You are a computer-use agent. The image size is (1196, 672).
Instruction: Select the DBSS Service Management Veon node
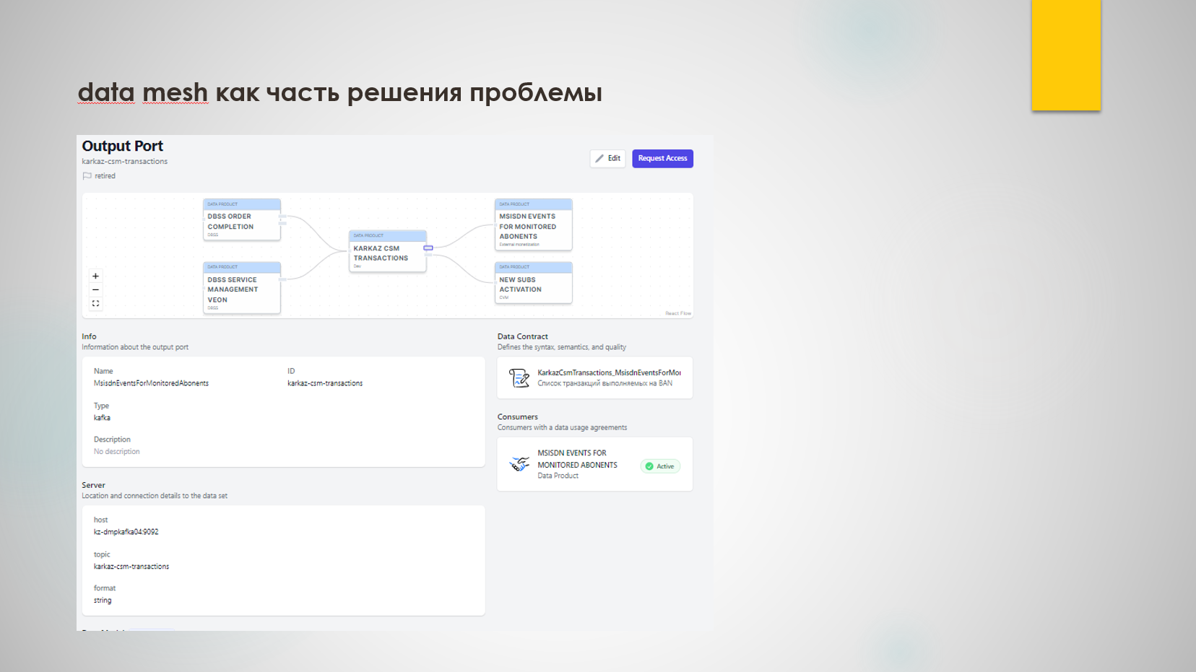click(x=241, y=288)
